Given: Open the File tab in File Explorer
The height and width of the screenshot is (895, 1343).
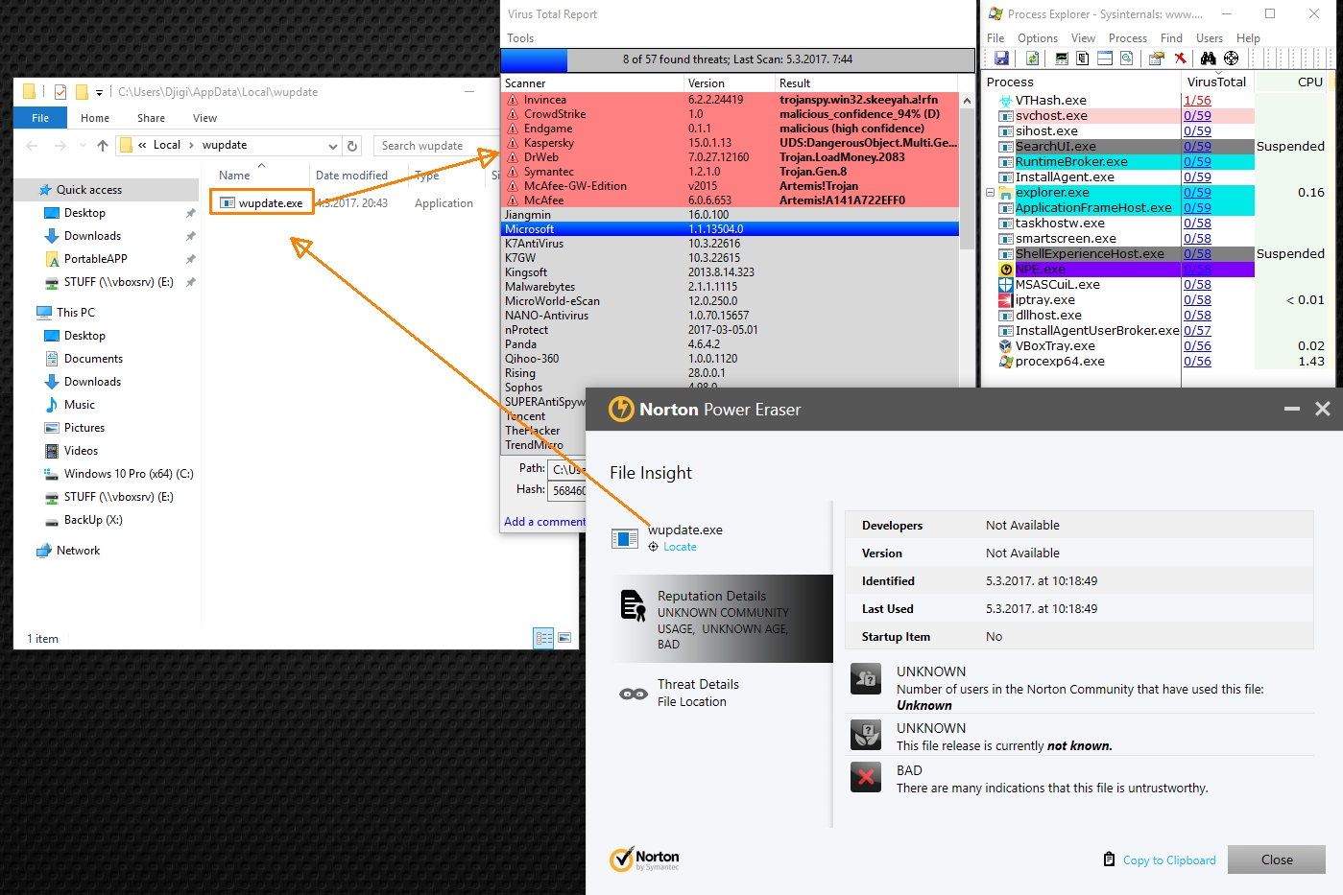Looking at the screenshot, I should [x=40, y=118].
